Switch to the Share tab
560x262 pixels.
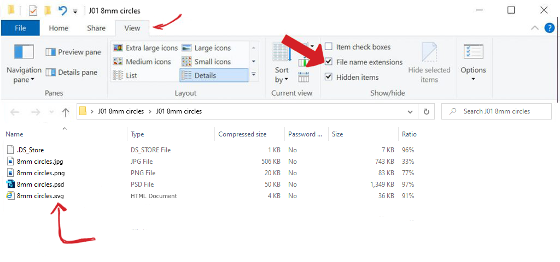[96, 28]
